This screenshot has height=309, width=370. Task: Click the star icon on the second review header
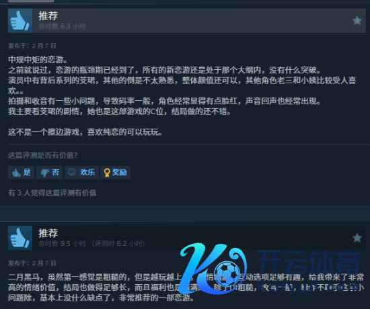(357, 238)
